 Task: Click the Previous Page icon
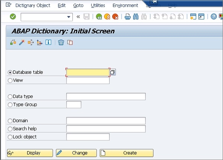[165, 17]
